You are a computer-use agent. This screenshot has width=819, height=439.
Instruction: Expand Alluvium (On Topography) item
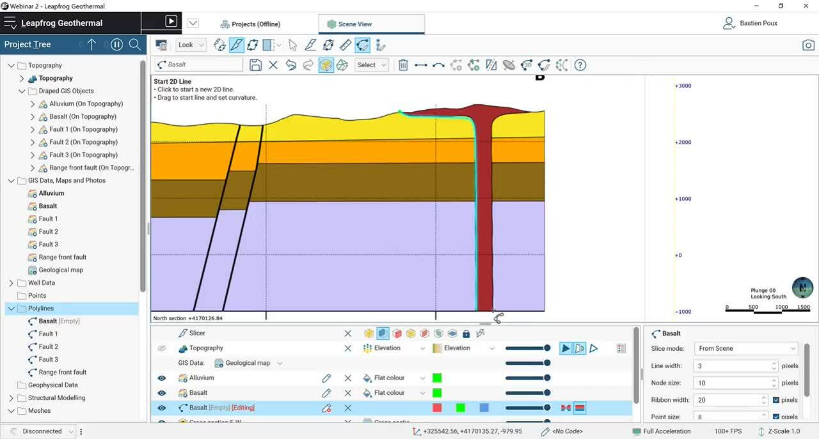[33, 104]
